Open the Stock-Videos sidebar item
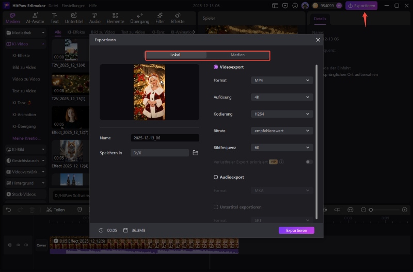The height and width of the screenshot is (272, 413). click(x=25, y=194)
